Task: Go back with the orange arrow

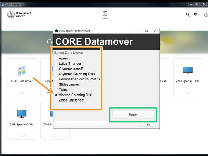Action: coord(8,26)
